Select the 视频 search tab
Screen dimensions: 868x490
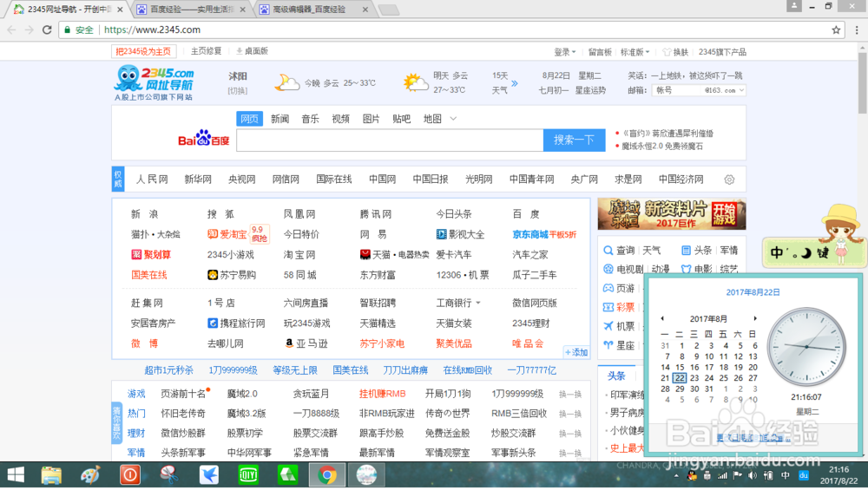click(341, 119)
